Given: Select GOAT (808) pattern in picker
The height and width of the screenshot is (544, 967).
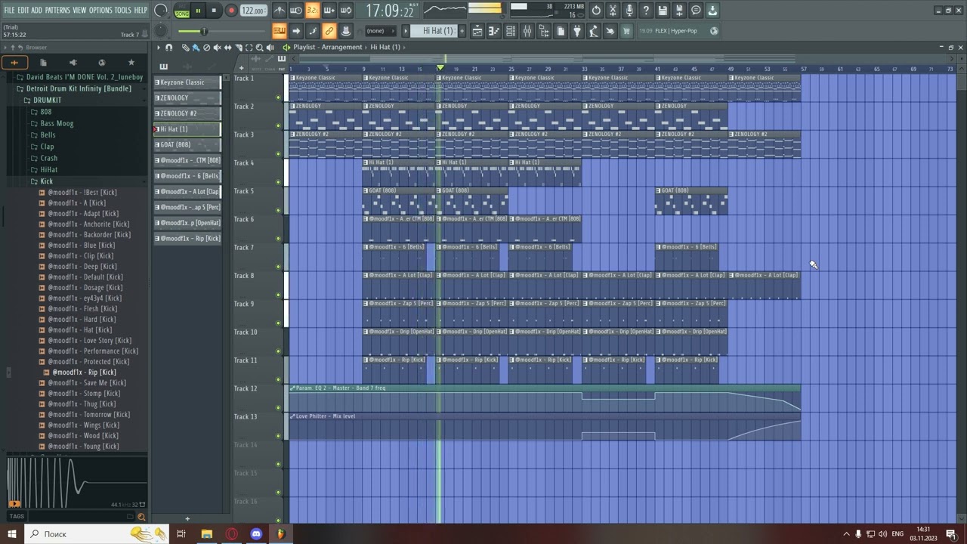Looking at the screenshot, I should (187, 144).
